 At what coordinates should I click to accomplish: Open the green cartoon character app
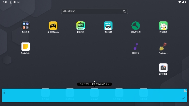(x=163, y=26)
